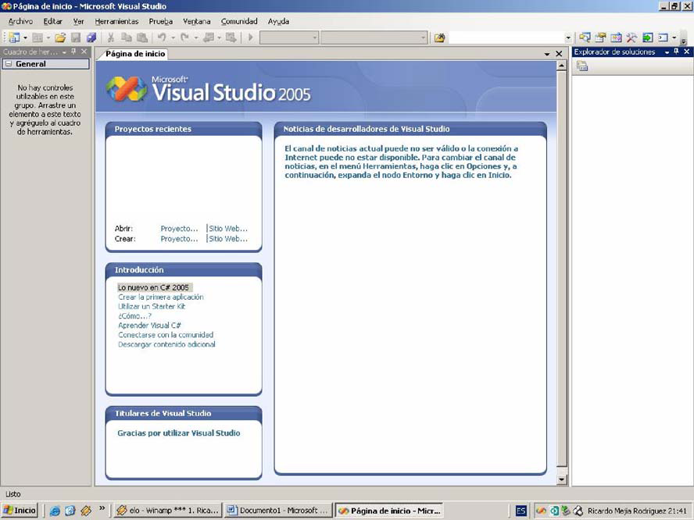Toggle auto-hide pin on Explorador de soluciones
Screen dimensions: 694x520
pyautogui.click(x=676, y=52)
